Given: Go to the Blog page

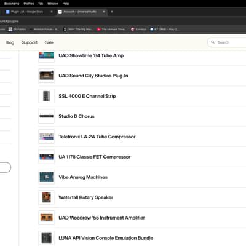Looking at the screenshot, I should click(10, 42).
